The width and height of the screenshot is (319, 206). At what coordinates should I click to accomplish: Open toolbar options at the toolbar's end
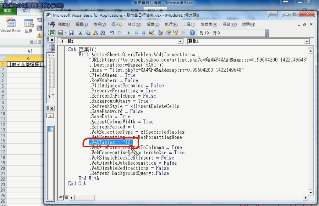coord(267,33)
